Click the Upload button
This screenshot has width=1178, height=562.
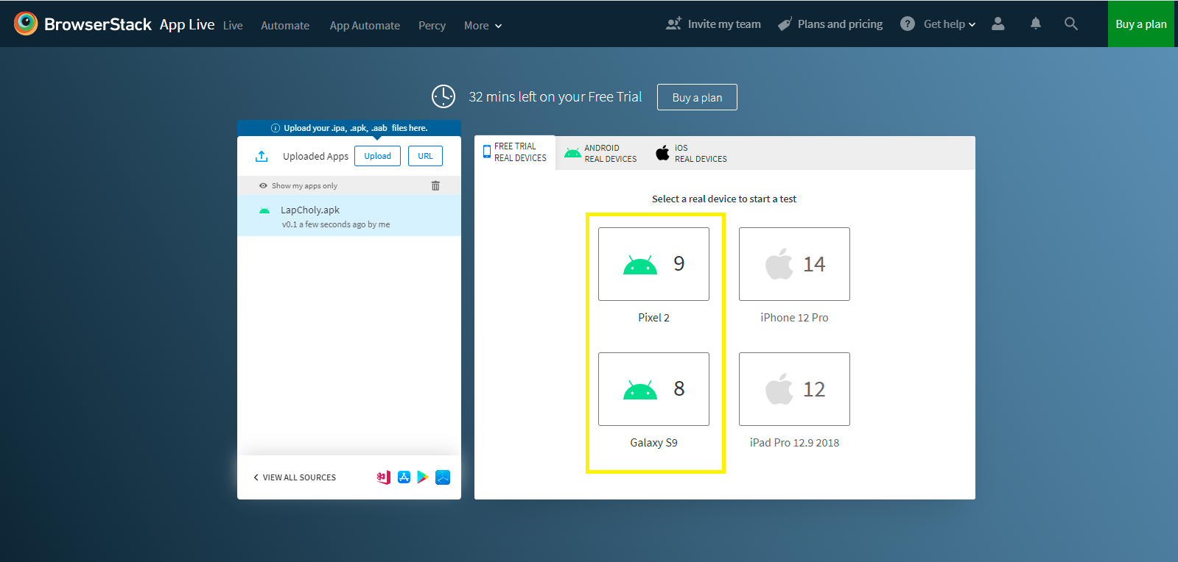click(x=377, y=156)
